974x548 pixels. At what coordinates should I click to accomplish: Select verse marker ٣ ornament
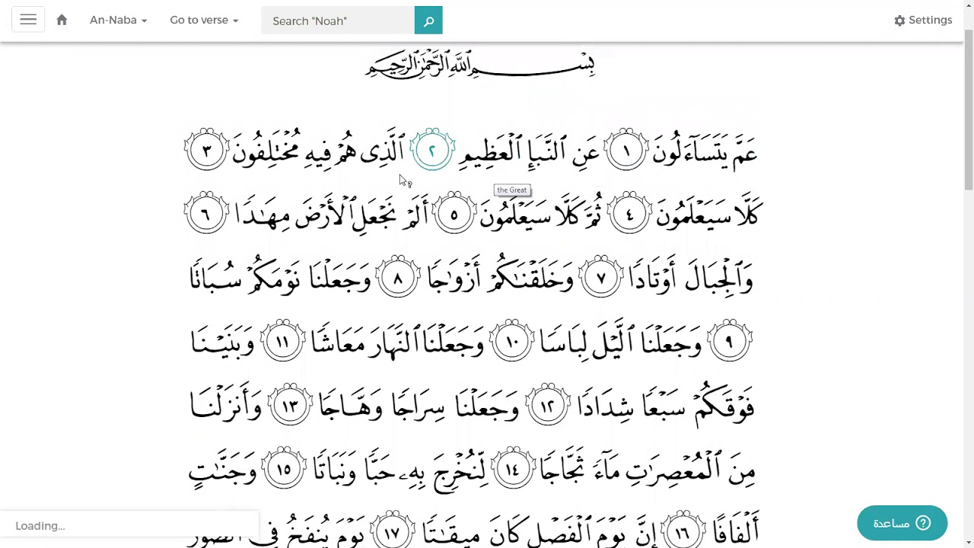tap(206, 150)
